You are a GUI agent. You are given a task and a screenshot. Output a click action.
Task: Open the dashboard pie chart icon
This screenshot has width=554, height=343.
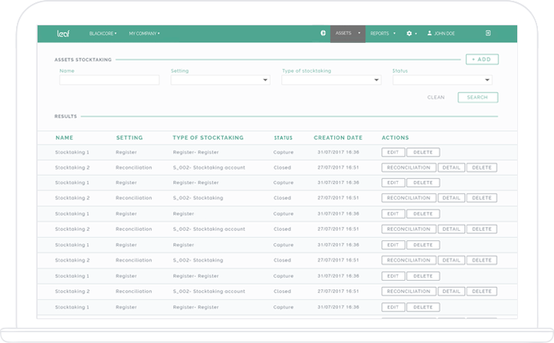(x=323, y=33)
